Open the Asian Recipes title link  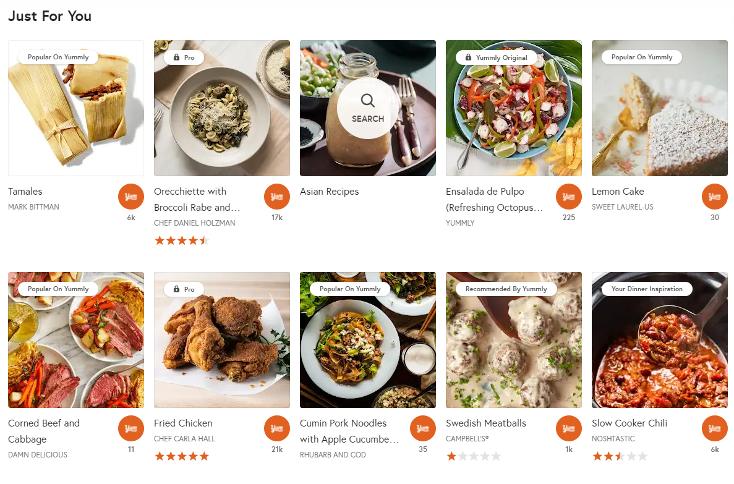click(x=329, y=192)
